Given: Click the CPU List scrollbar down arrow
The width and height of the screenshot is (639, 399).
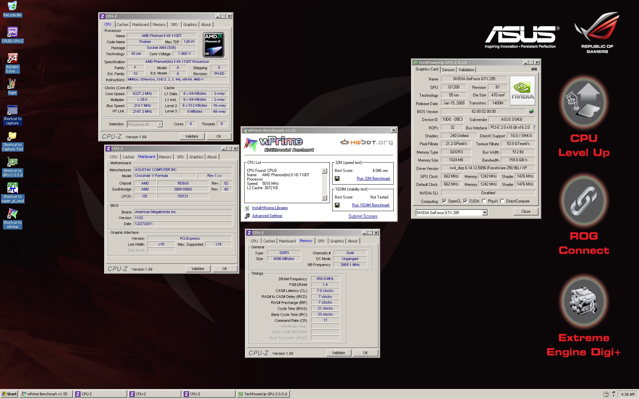Looking at the screenshot, I should click(x=324, y=198).
